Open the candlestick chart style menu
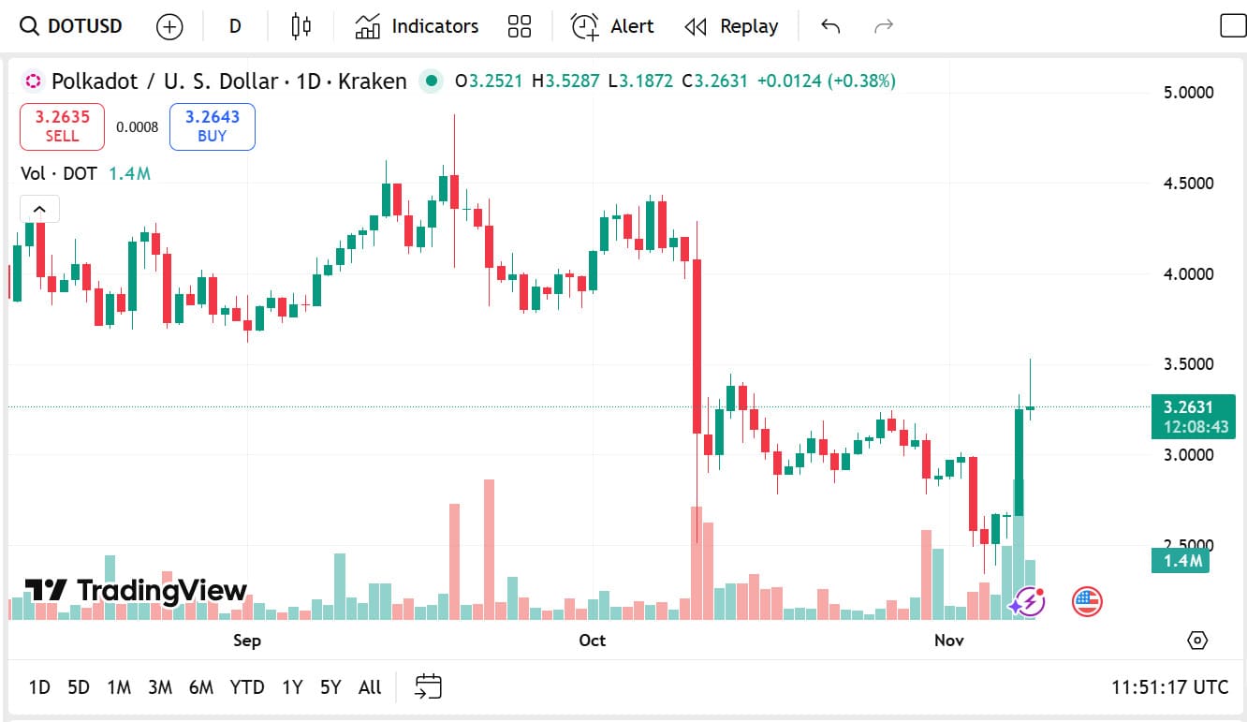This screenshot has width=1247, height=722. pyautogui.click(x=301, y=26)
